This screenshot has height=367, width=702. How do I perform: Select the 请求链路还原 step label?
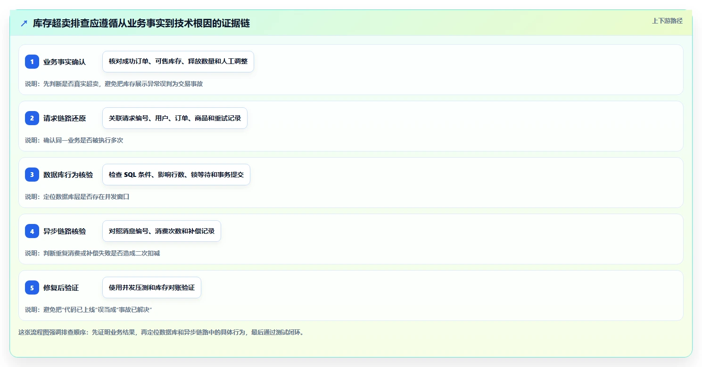(65, 118)
